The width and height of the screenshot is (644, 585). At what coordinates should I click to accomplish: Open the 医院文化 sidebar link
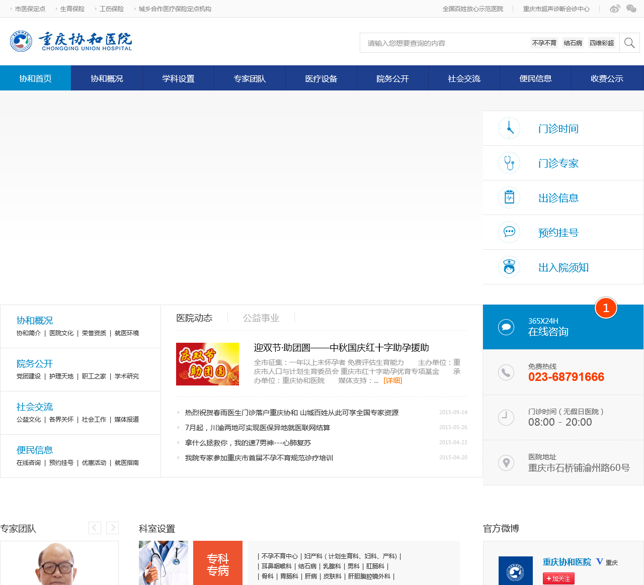61,333
